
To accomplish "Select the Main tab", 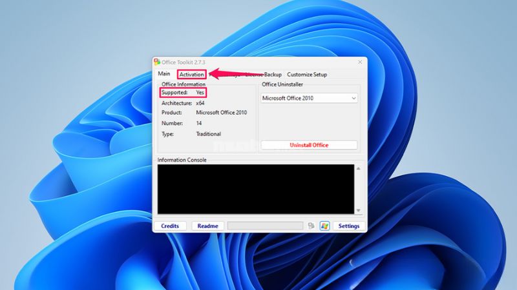I will [164, 74].
